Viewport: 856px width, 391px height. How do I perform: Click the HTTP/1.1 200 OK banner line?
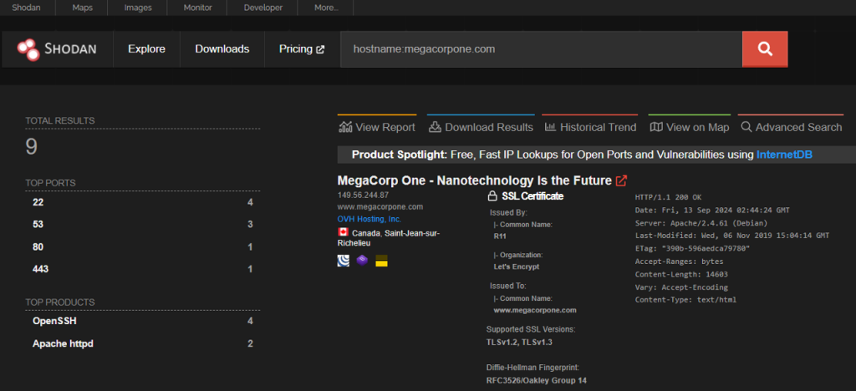(668, 197)
